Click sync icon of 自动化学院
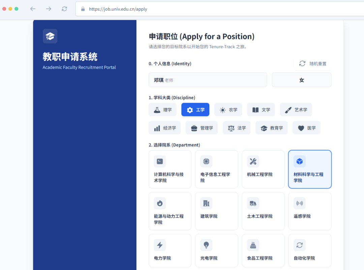 [300, 245]
